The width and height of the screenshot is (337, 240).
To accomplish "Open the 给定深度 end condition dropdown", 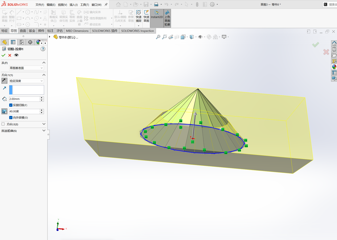I will [26, 81].
